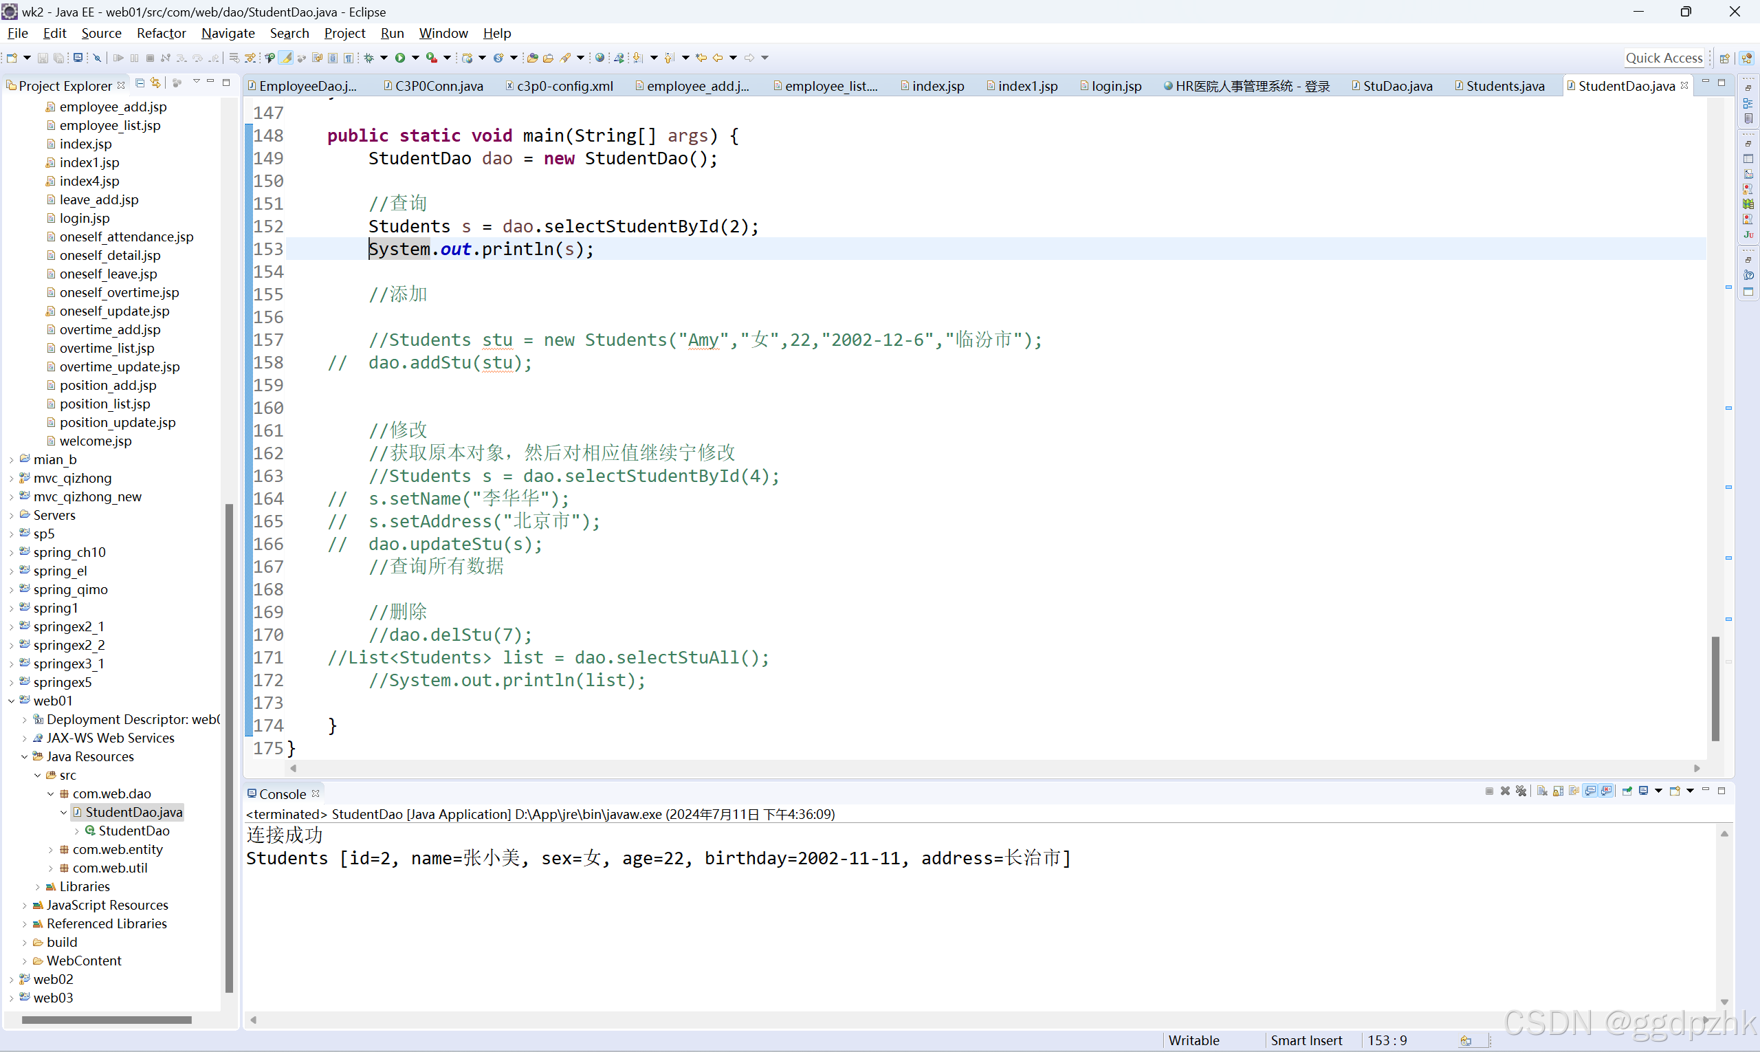
Task: Click the Display Selected Console monitor icon
Action: click(1644, 791)
